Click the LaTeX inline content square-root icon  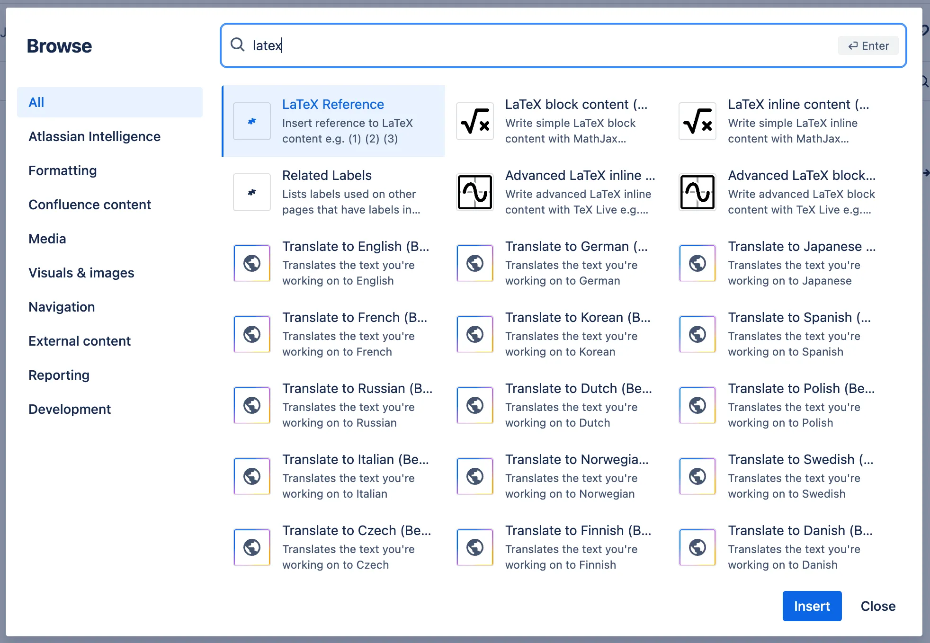tap(697, 121)
